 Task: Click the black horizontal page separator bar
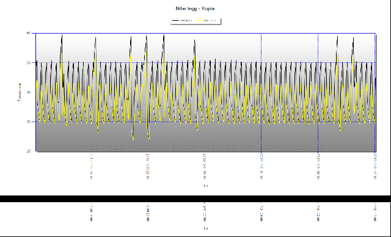pyautogui.click(x=195, y=199)
